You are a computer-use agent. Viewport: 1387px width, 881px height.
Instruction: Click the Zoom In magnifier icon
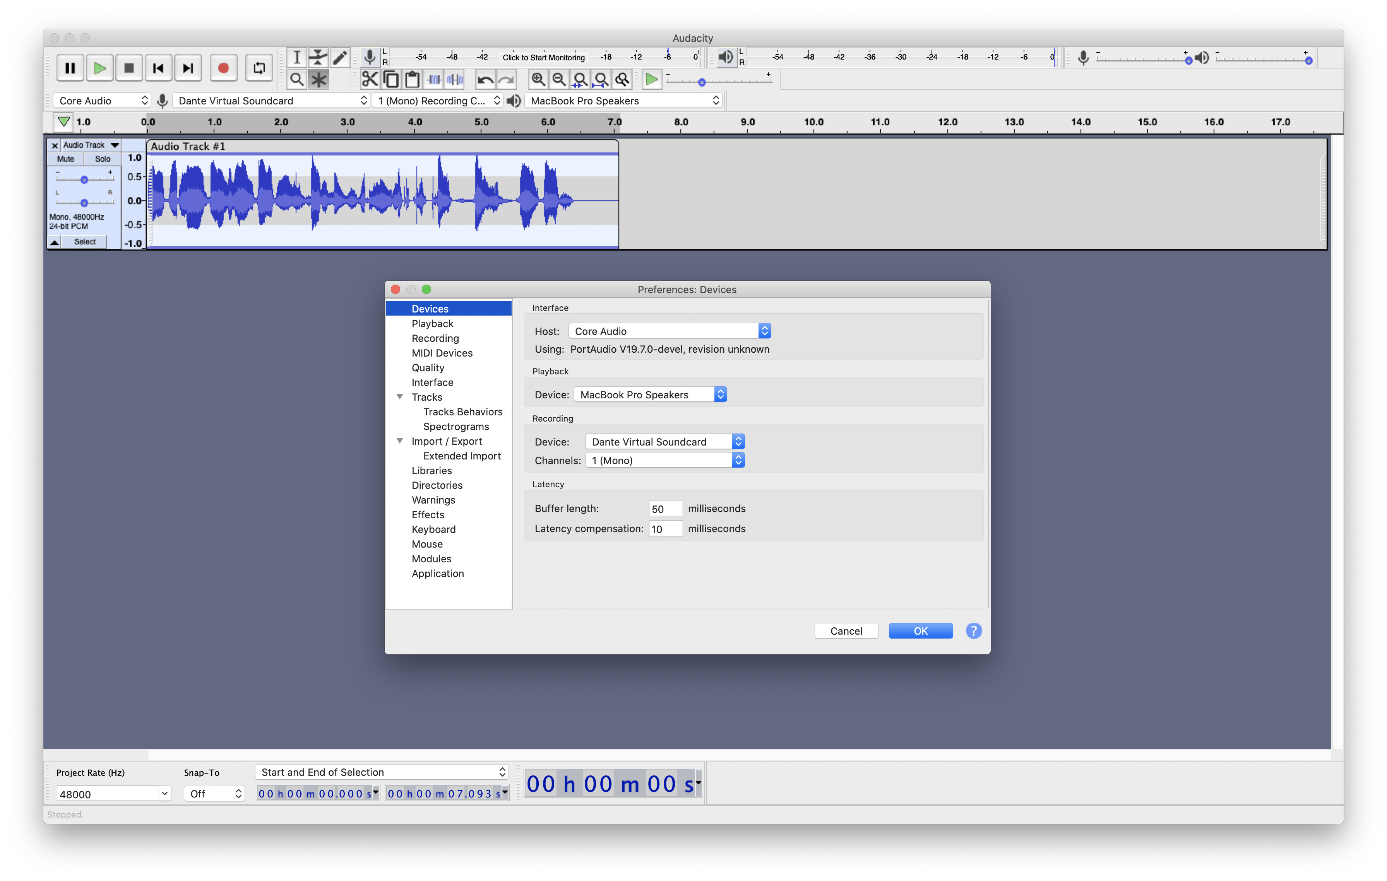[x=538, y=79]
